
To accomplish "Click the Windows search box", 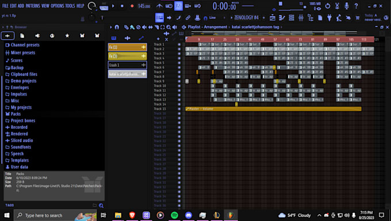I will tap(55, 215).
